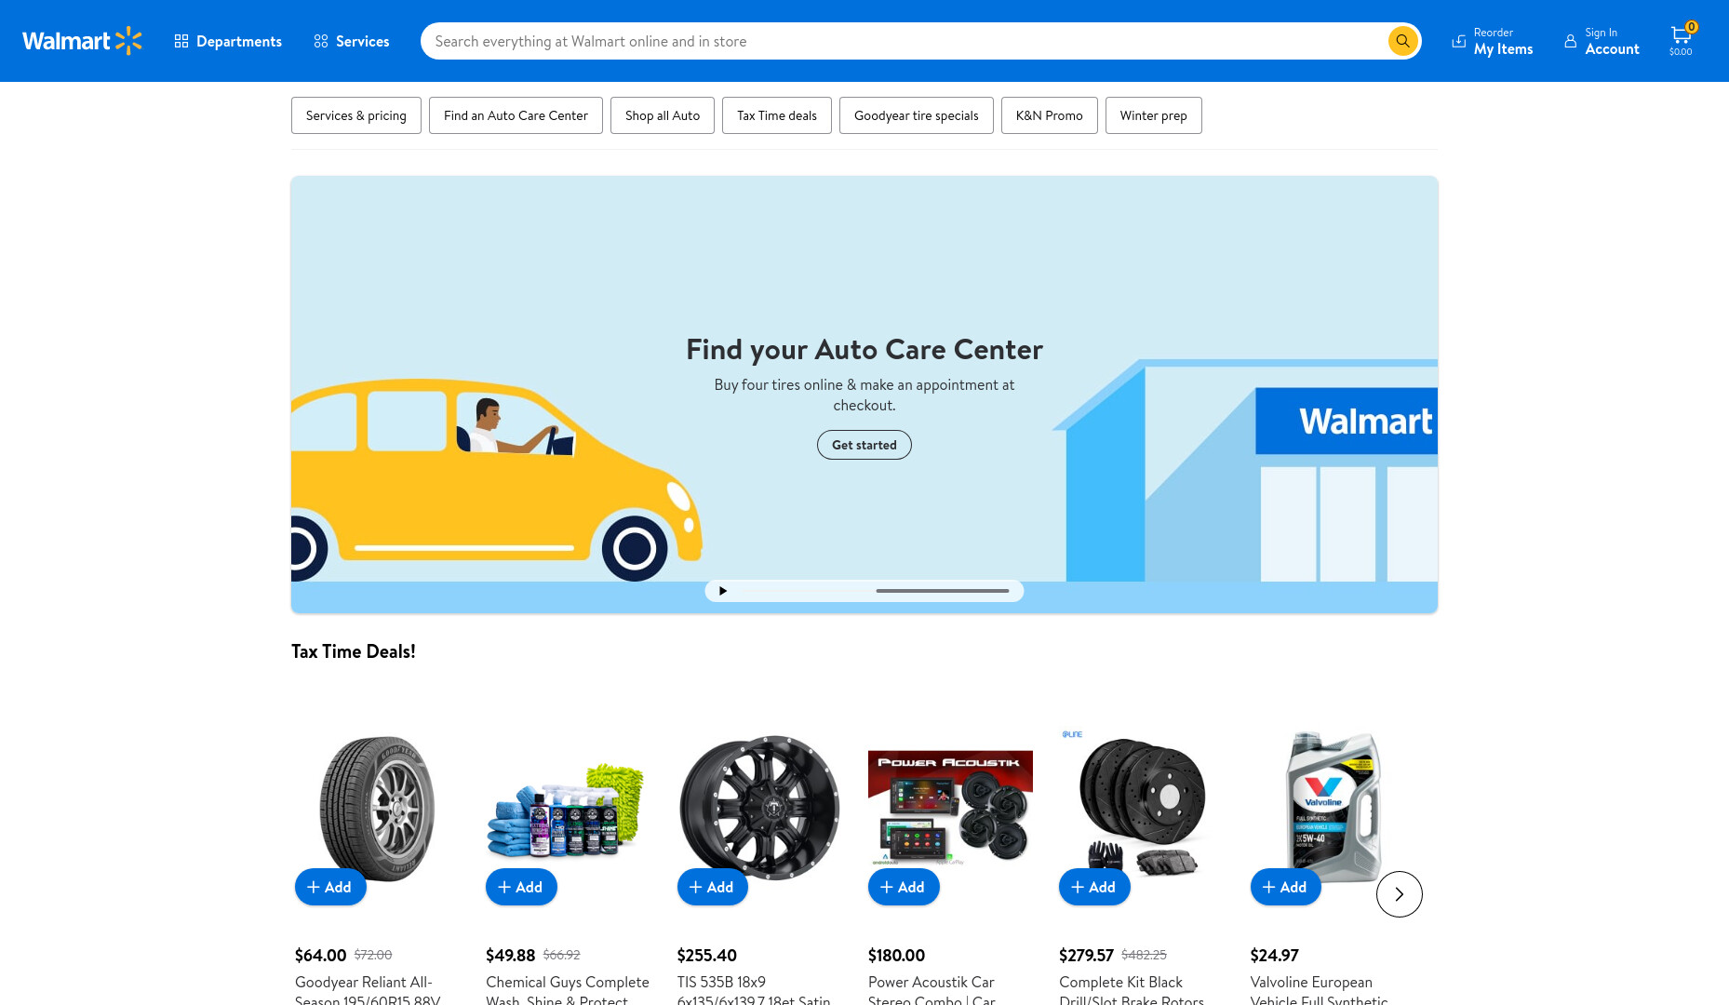Select Goodyear tire specials chip

click(917, 115)
